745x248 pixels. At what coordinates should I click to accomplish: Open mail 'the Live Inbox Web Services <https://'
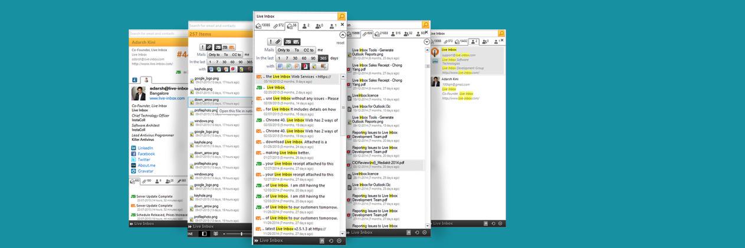pos(298,78)
